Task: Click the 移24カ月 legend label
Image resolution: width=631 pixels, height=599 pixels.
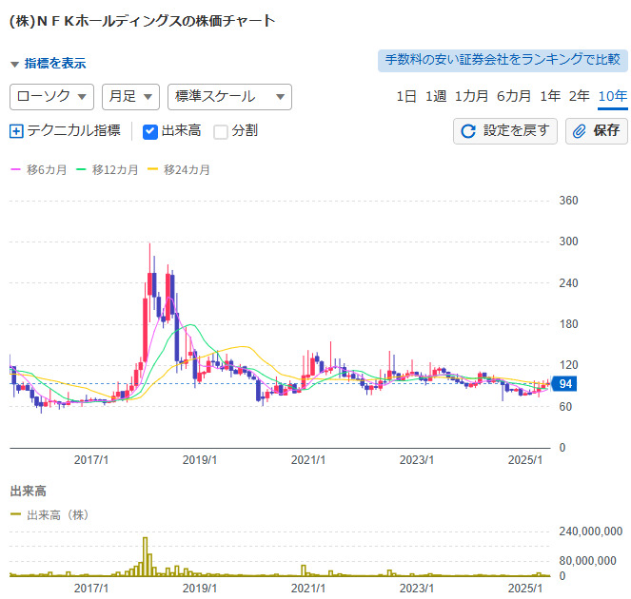Action: click(187, 170)
